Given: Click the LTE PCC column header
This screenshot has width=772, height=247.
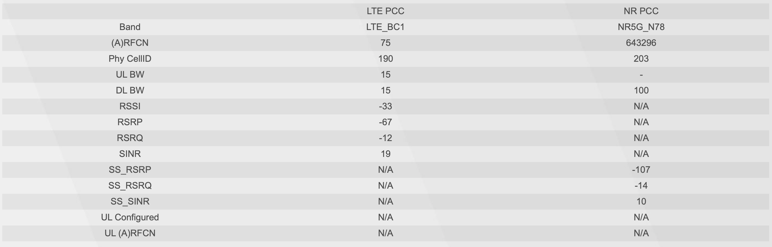Looking at the screenshot, I should pyautogui.click(x=385, y=11).
